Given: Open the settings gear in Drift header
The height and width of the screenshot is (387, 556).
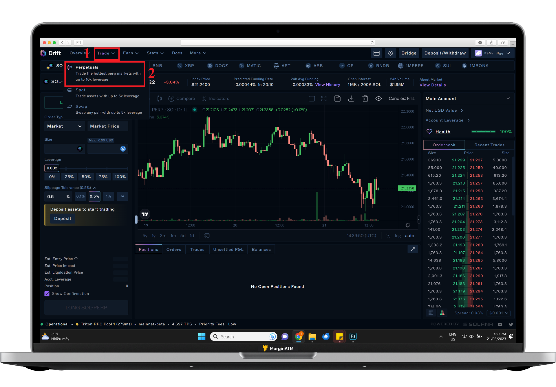Looking at the screenshot, I should (390, 53).
